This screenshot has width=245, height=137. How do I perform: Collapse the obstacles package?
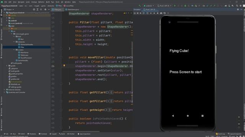pyautogui.click(x=14, y=42)
